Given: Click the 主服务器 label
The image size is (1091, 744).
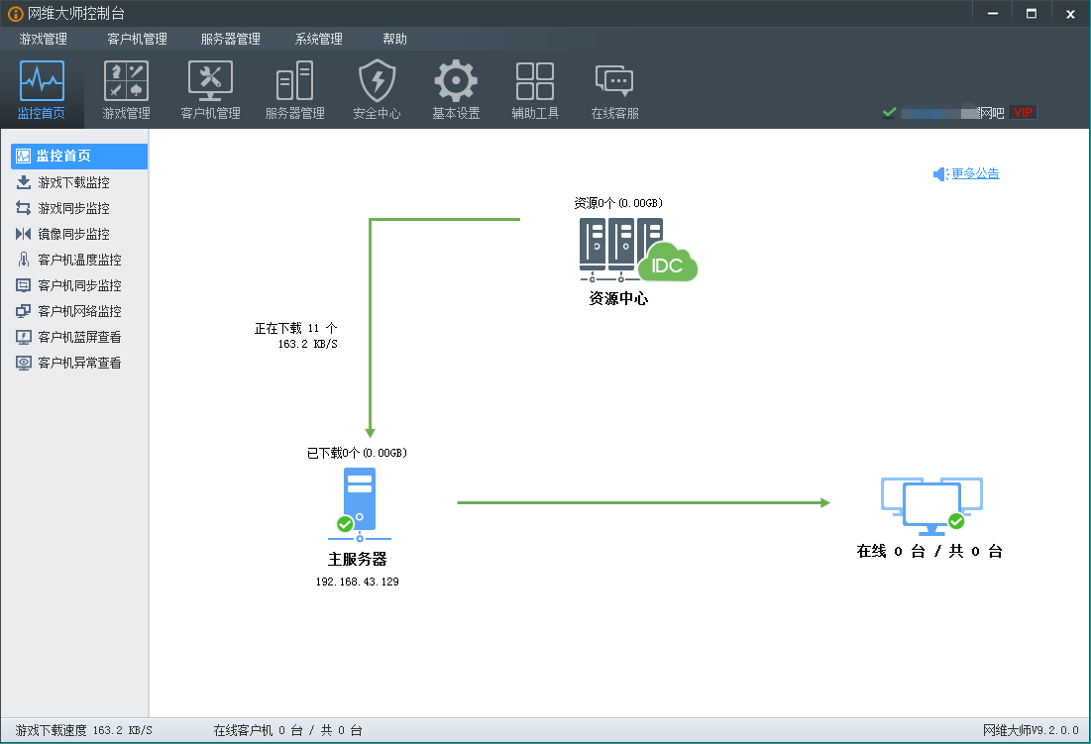Looking at the screenshot, I should 358,559.
